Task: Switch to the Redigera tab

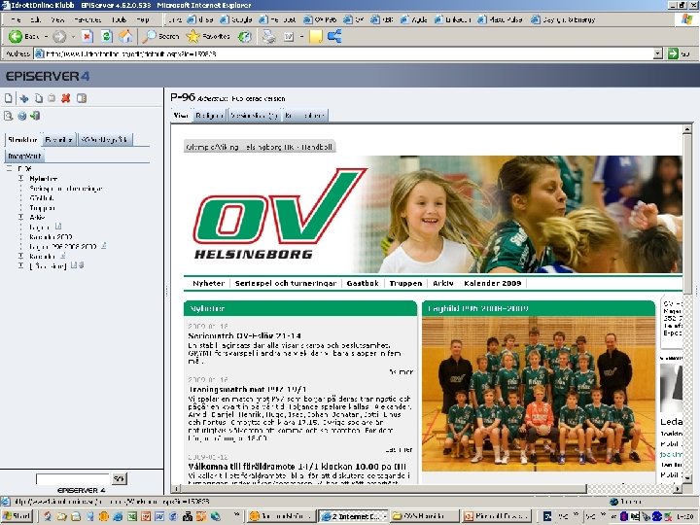Action: (x=208, y=116)
